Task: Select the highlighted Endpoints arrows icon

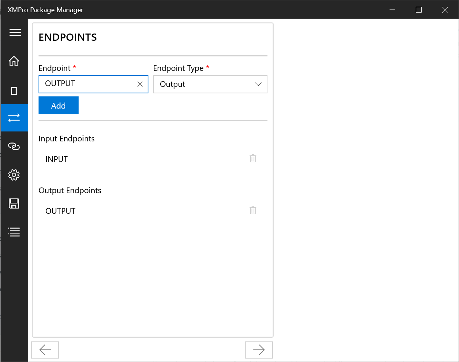Action: click(14, 118)
